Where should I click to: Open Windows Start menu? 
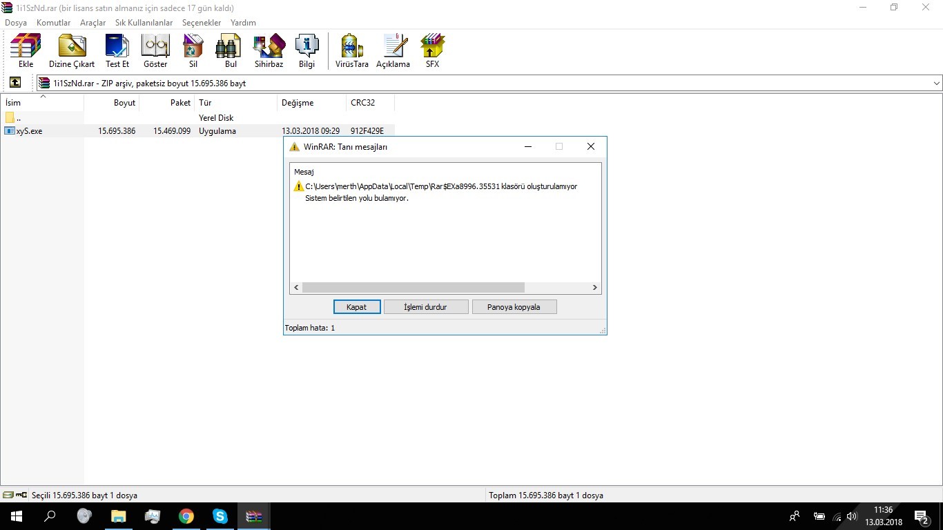16,516
